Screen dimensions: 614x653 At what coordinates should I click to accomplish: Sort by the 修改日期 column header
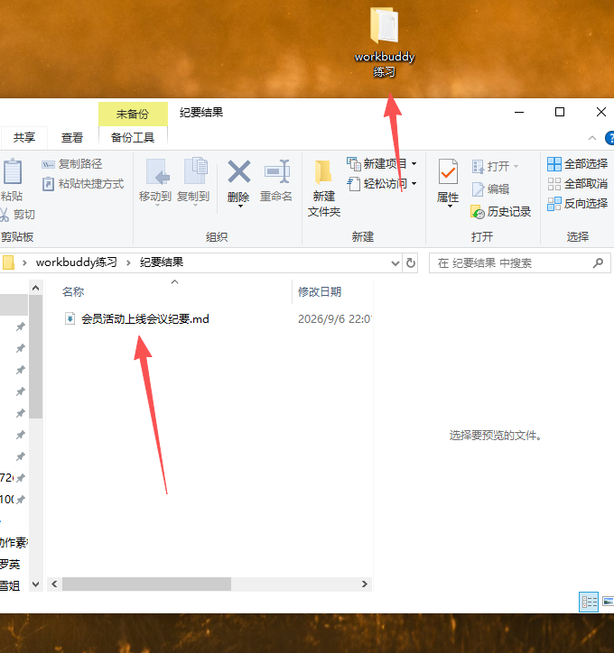320,292
